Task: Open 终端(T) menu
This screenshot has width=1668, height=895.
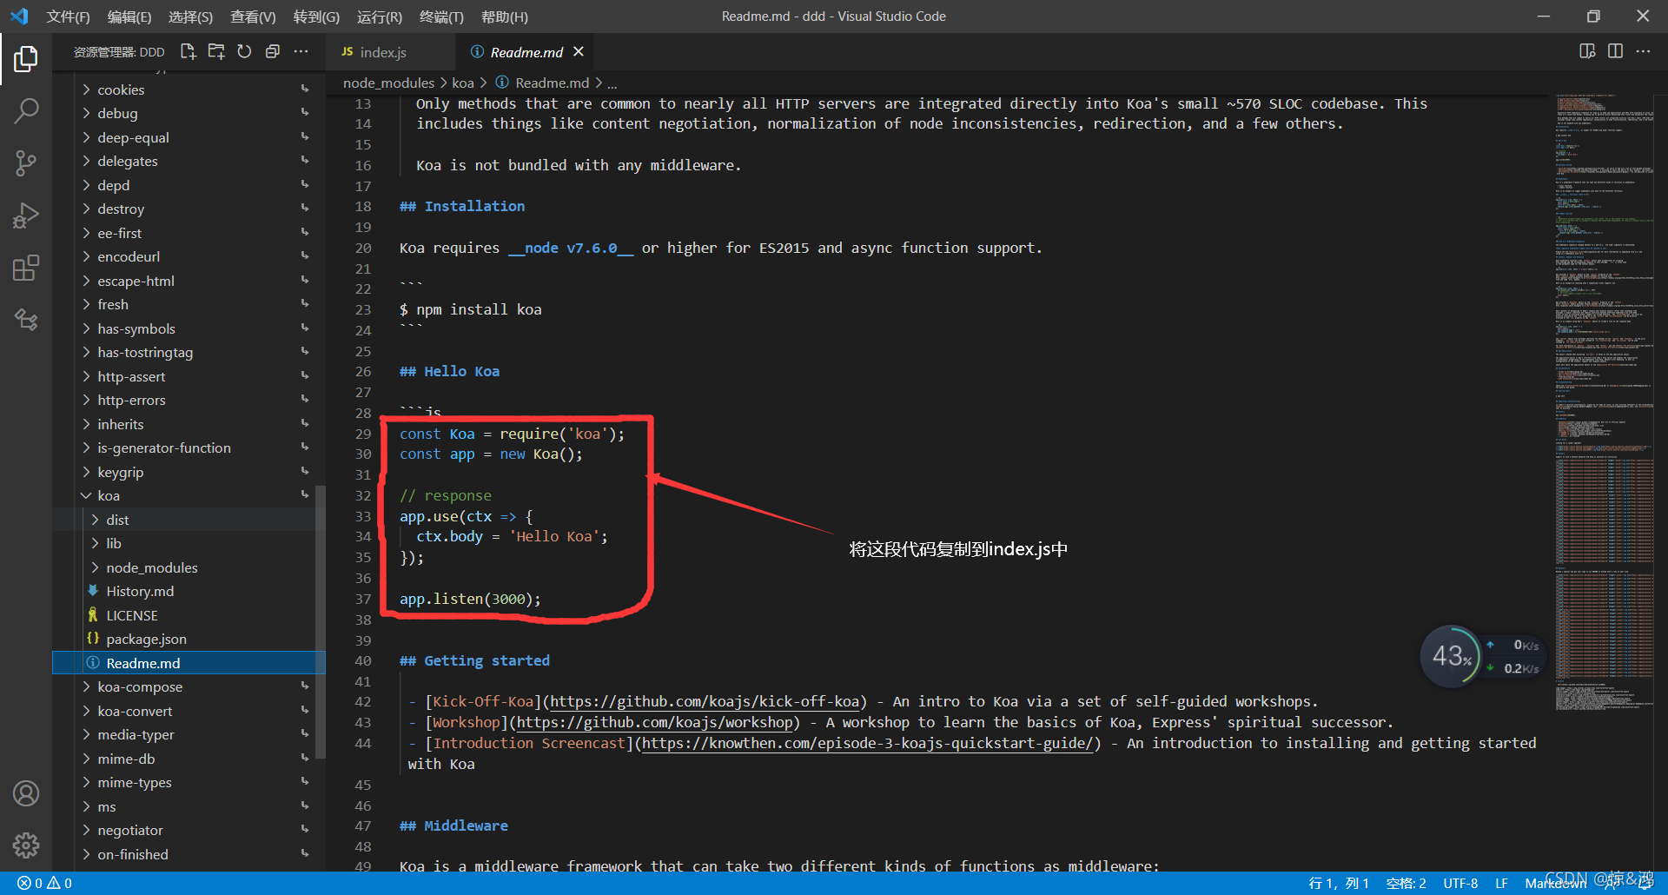Action: (441, 17)
